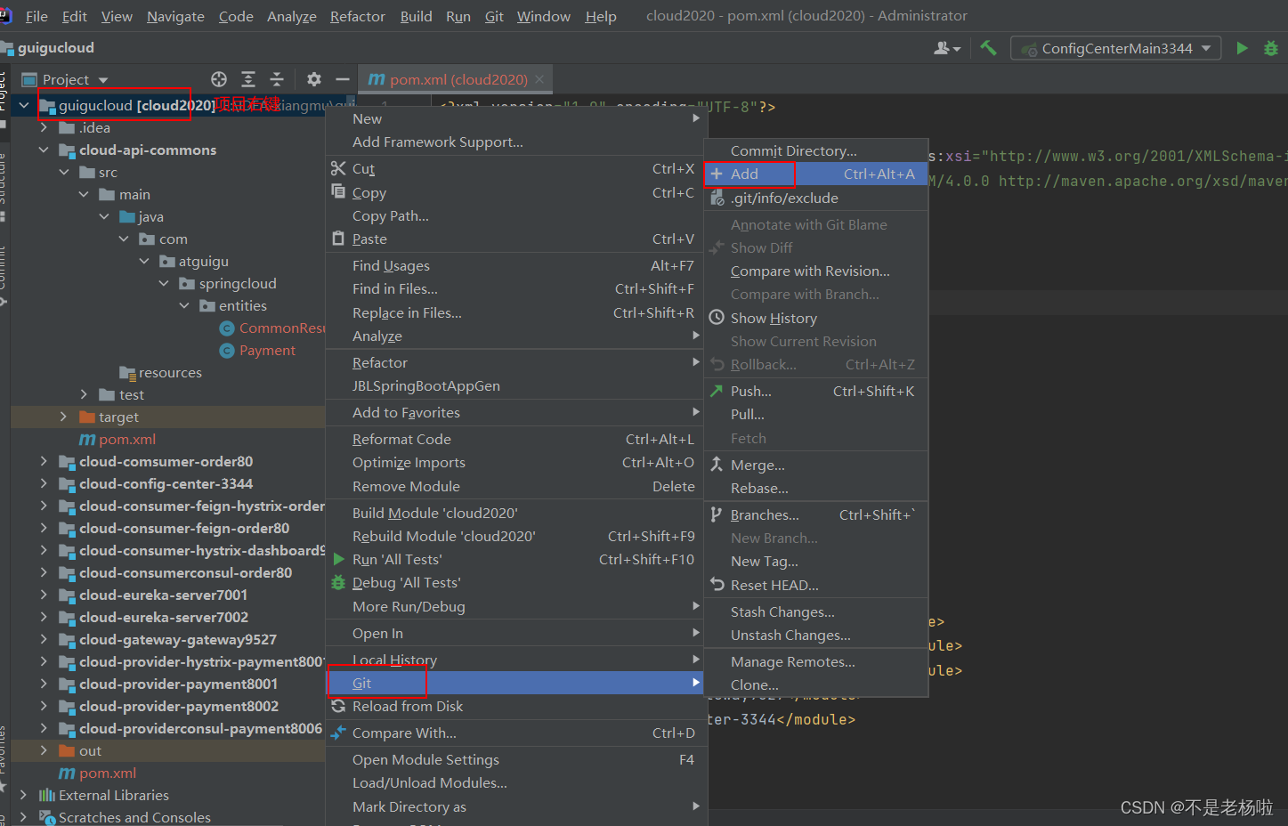Open the Navigate menu in menu bar
The height and width of the screenshot is (826, 1288).
175,16
